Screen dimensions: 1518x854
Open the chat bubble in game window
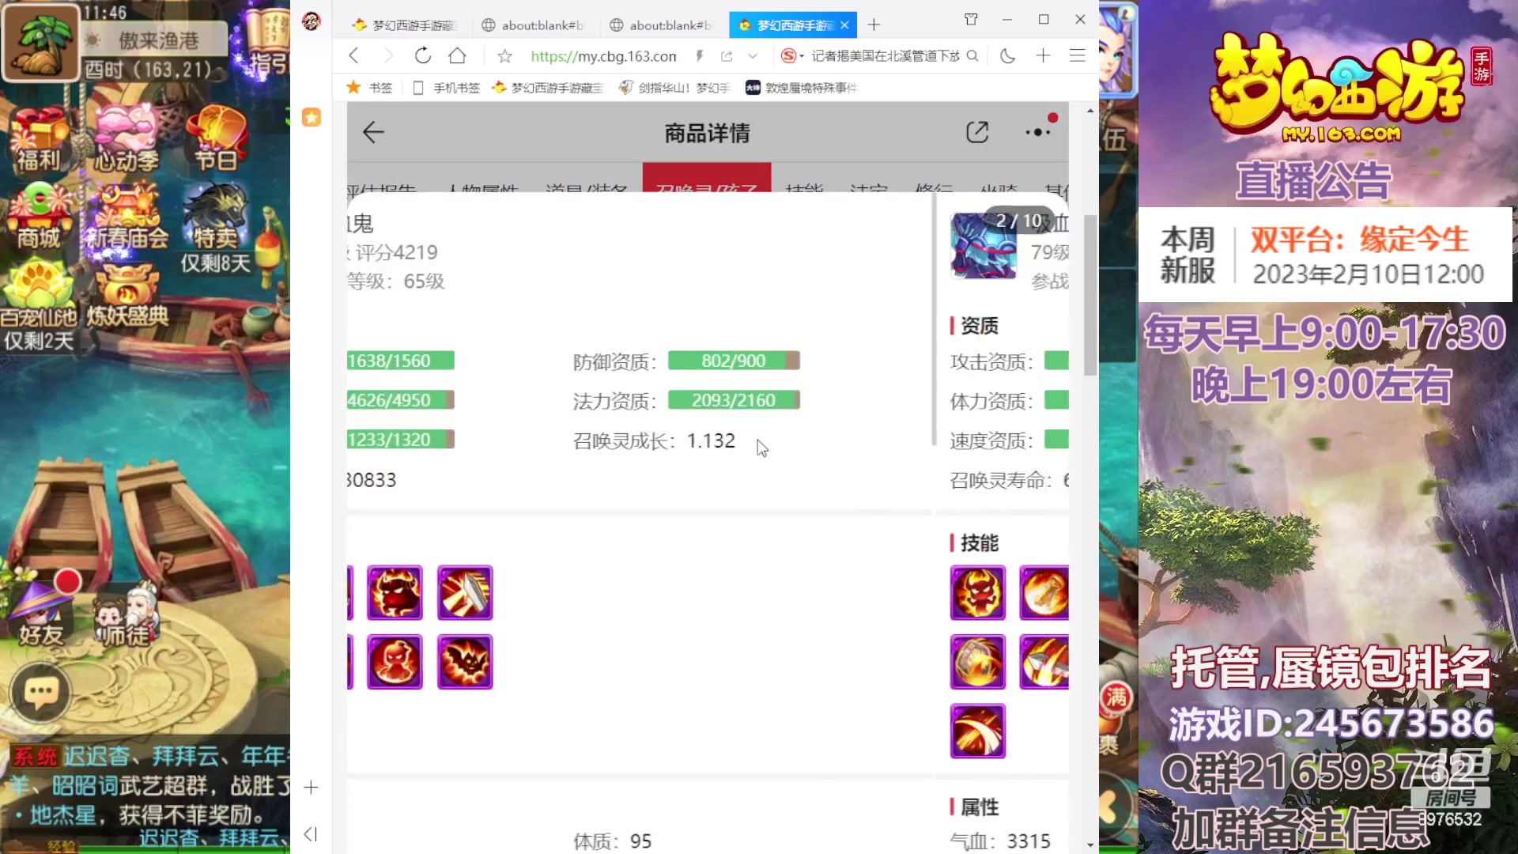40,693
